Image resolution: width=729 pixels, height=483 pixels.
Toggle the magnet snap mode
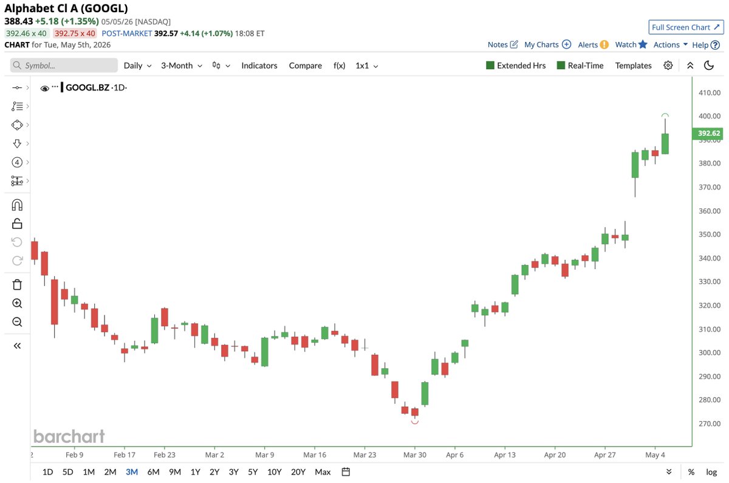pos(17,205)
